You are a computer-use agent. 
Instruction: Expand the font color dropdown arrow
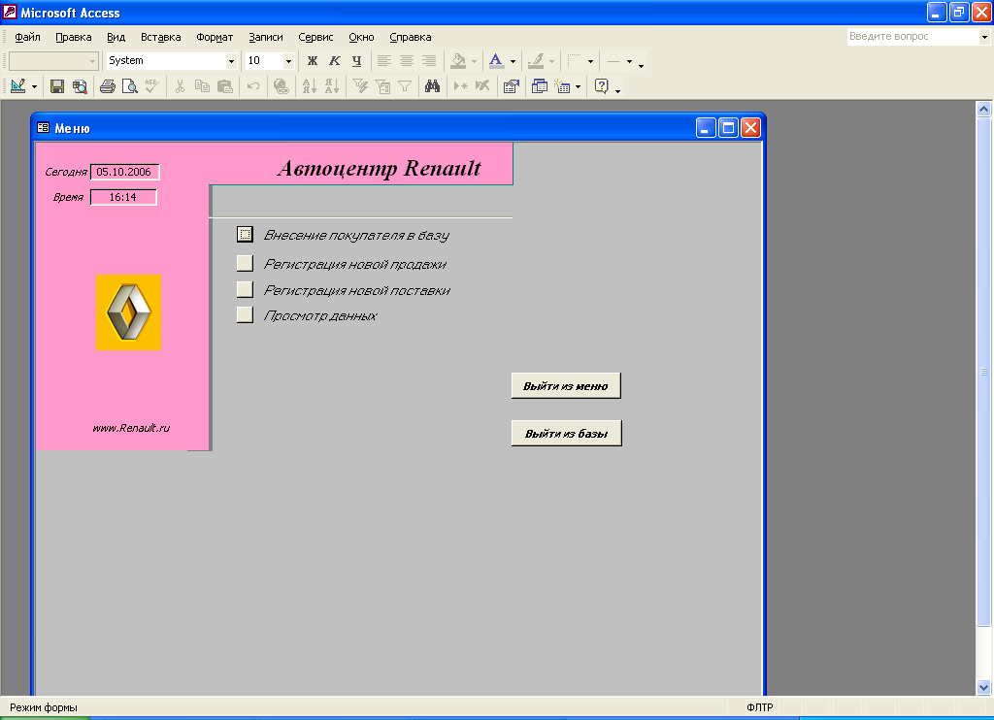coord(513,61)
